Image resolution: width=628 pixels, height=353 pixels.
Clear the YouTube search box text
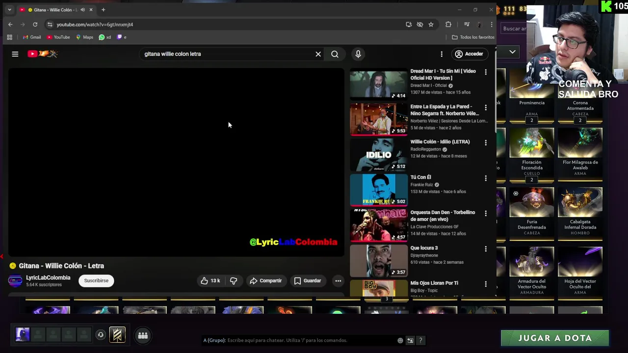point(318,54)
